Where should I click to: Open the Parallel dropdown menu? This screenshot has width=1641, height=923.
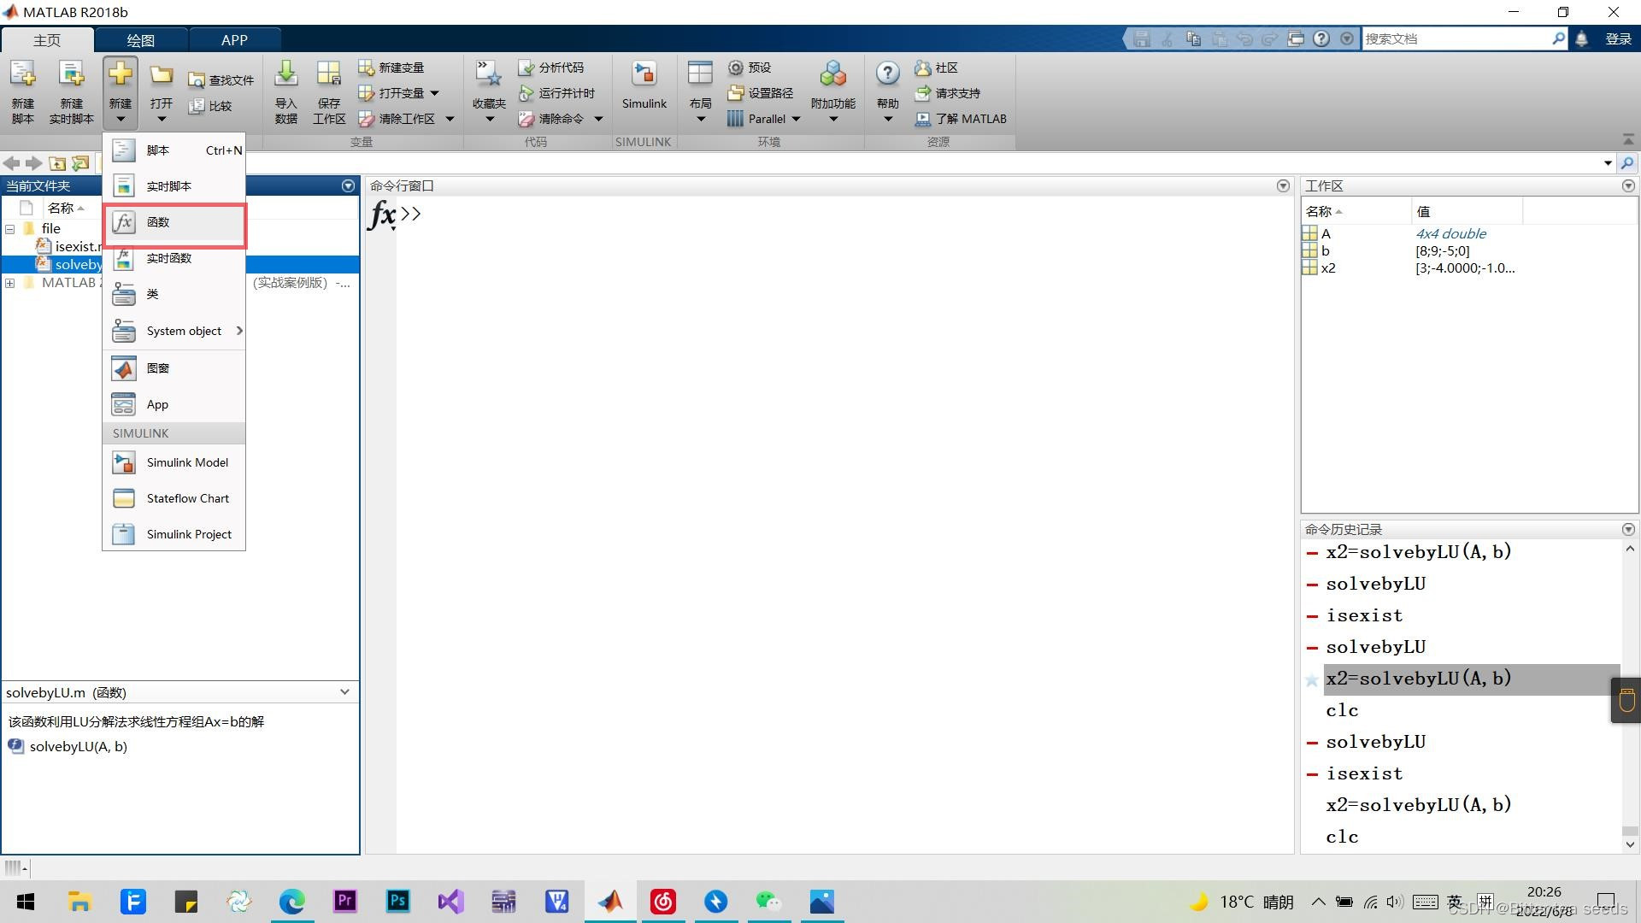tap(795, 119)
